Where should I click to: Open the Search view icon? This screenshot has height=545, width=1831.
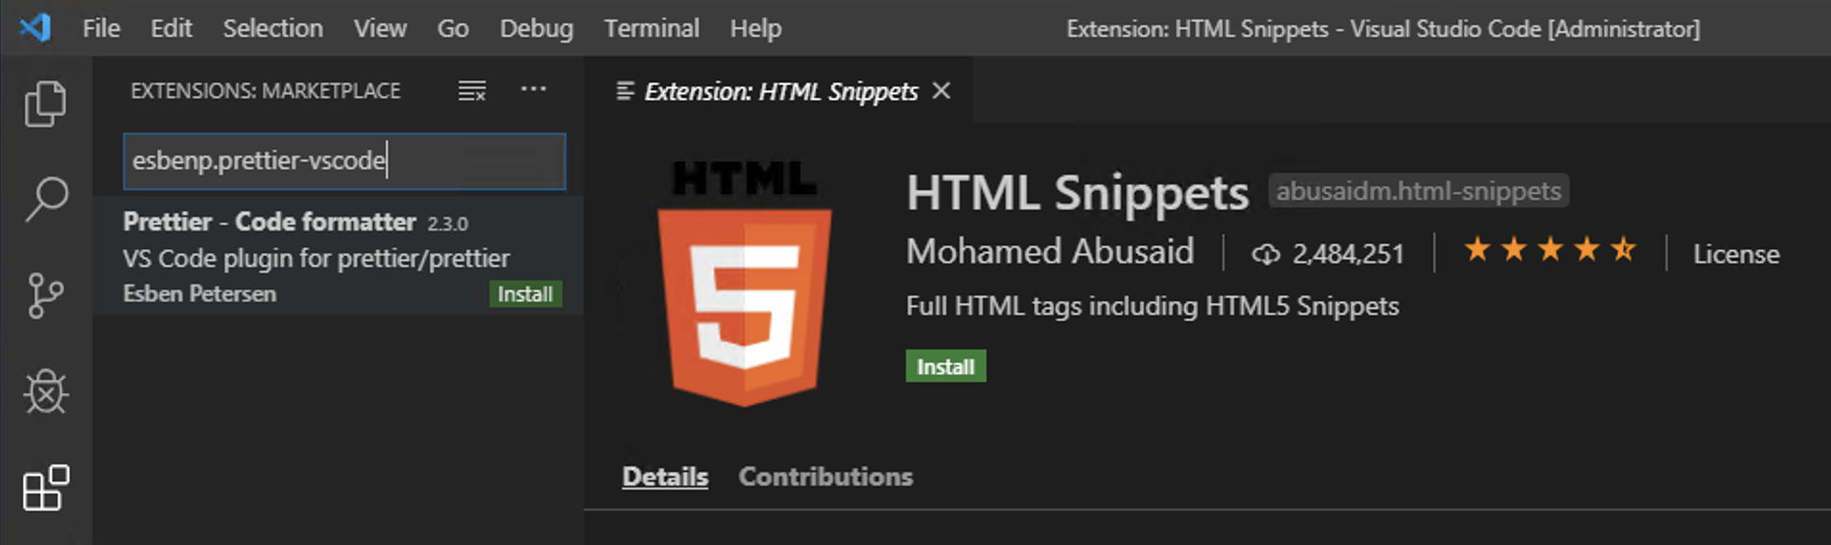tap(45, 199)
